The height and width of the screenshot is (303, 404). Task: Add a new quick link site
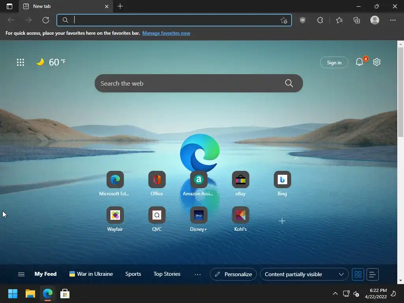click(x=282, y=221)
